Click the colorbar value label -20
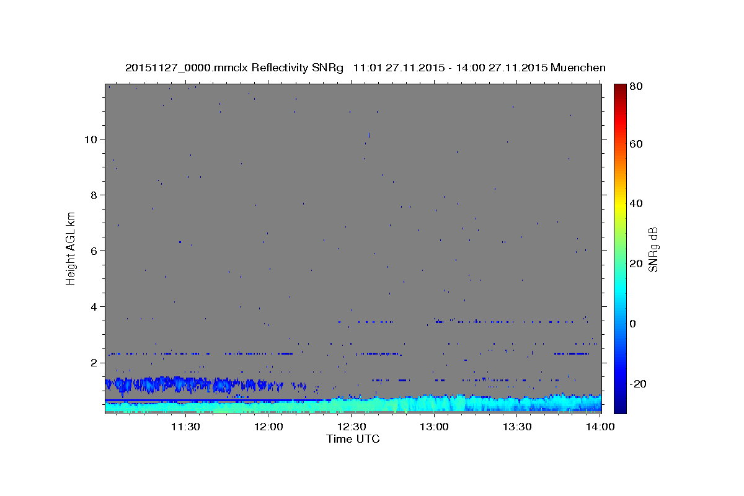Screen dimensions: 744x496 (639, 384)
